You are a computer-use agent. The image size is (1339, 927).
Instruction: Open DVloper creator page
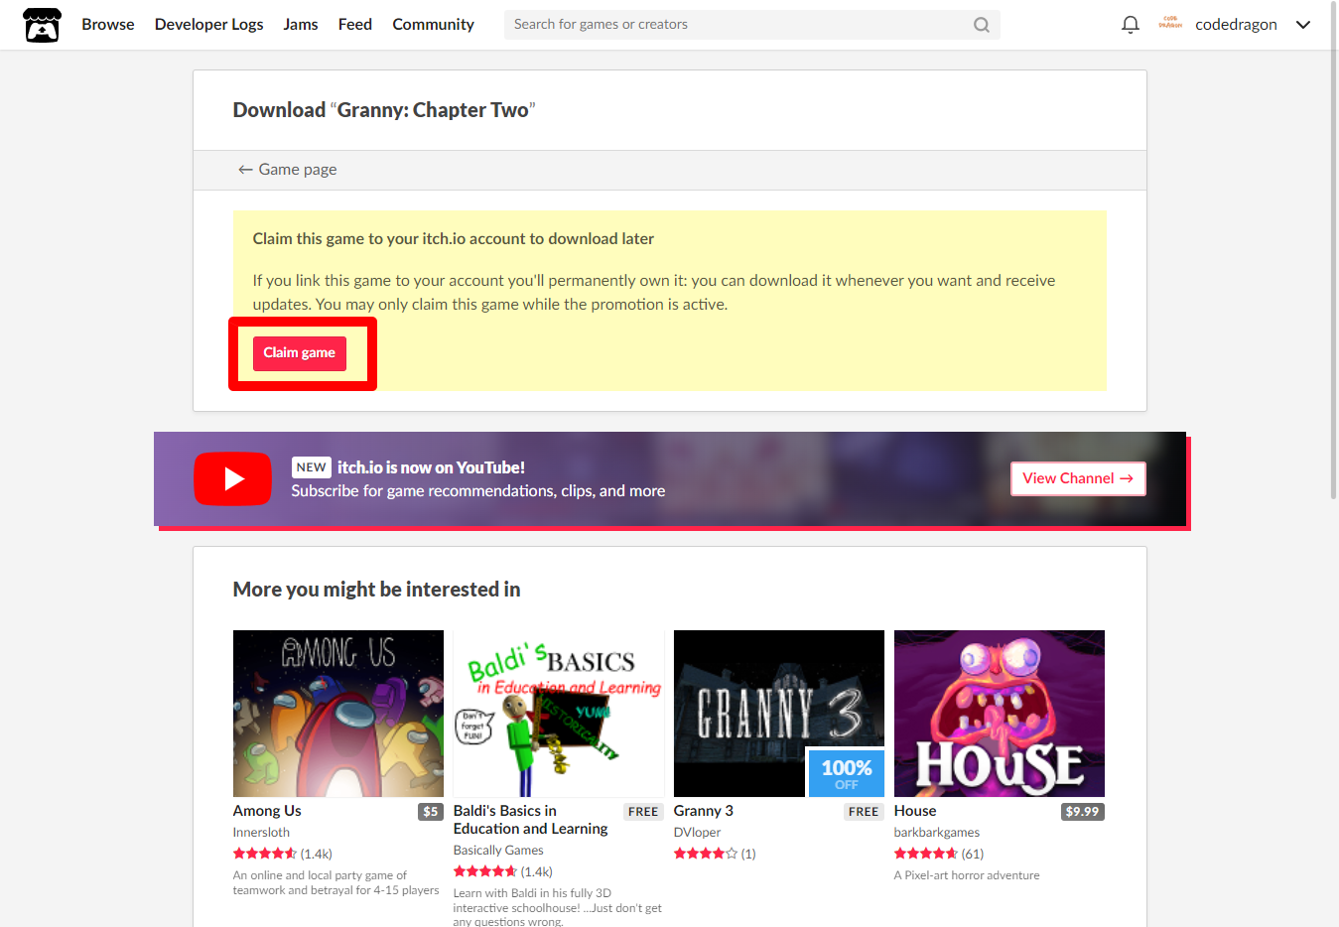(698, 833)
